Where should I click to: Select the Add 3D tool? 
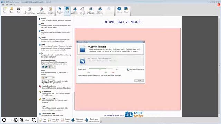[x=67, y=11]
